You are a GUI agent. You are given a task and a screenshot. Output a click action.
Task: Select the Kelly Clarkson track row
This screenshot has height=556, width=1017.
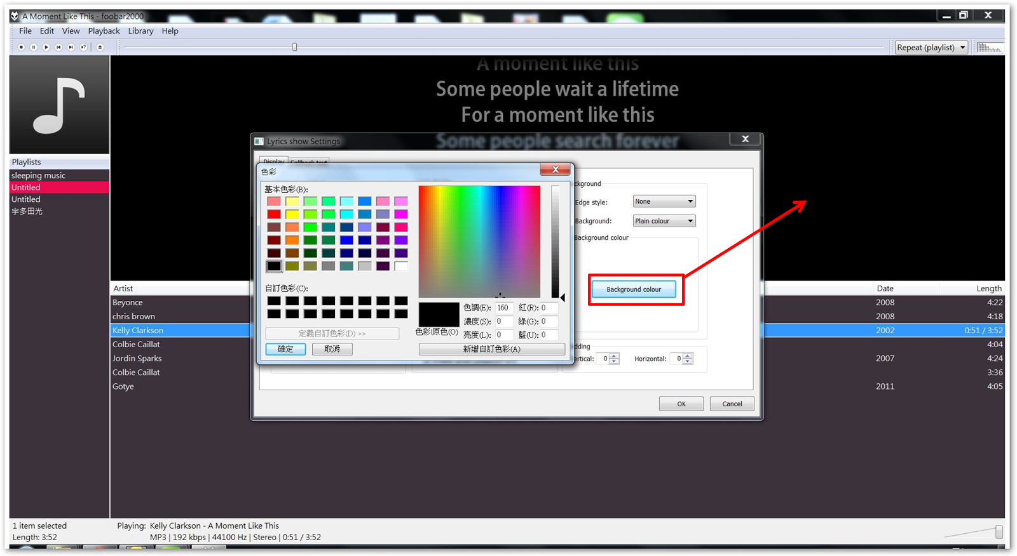[x=181, y=330]
